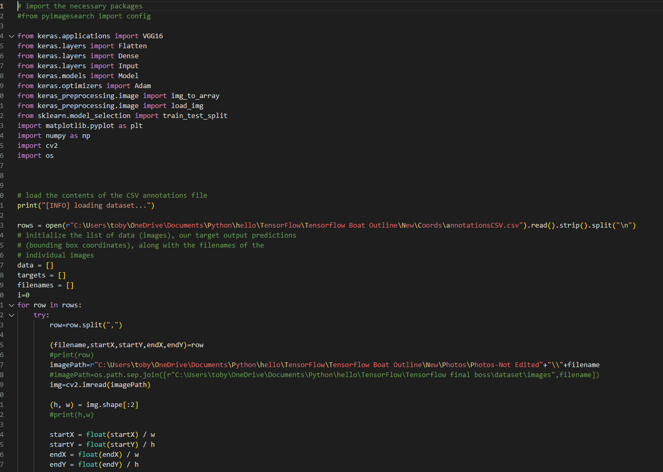Click the 'targets = []' line
Screen dimensions: 663x472
coord(42,275)
